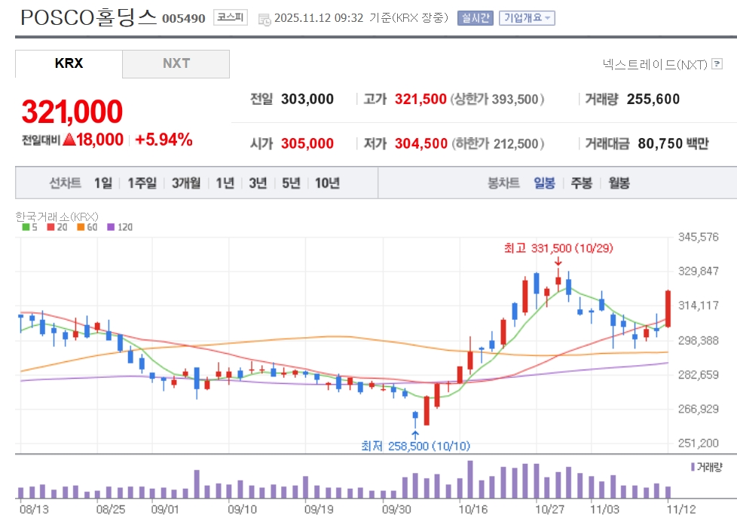Image resolution: width=737 pixels, height=528 pixels.
Task: Select the 일봉 daily candle chart
Action: point(544,183)
